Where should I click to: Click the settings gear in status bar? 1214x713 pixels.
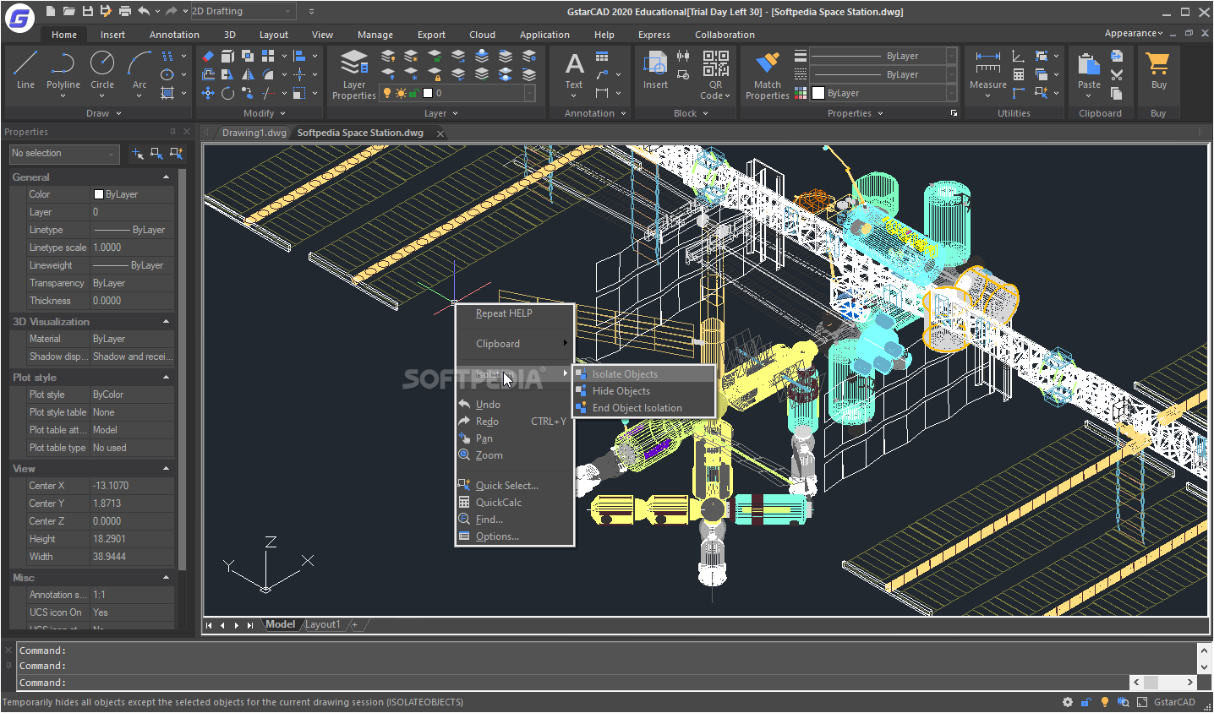point(1068,702)
